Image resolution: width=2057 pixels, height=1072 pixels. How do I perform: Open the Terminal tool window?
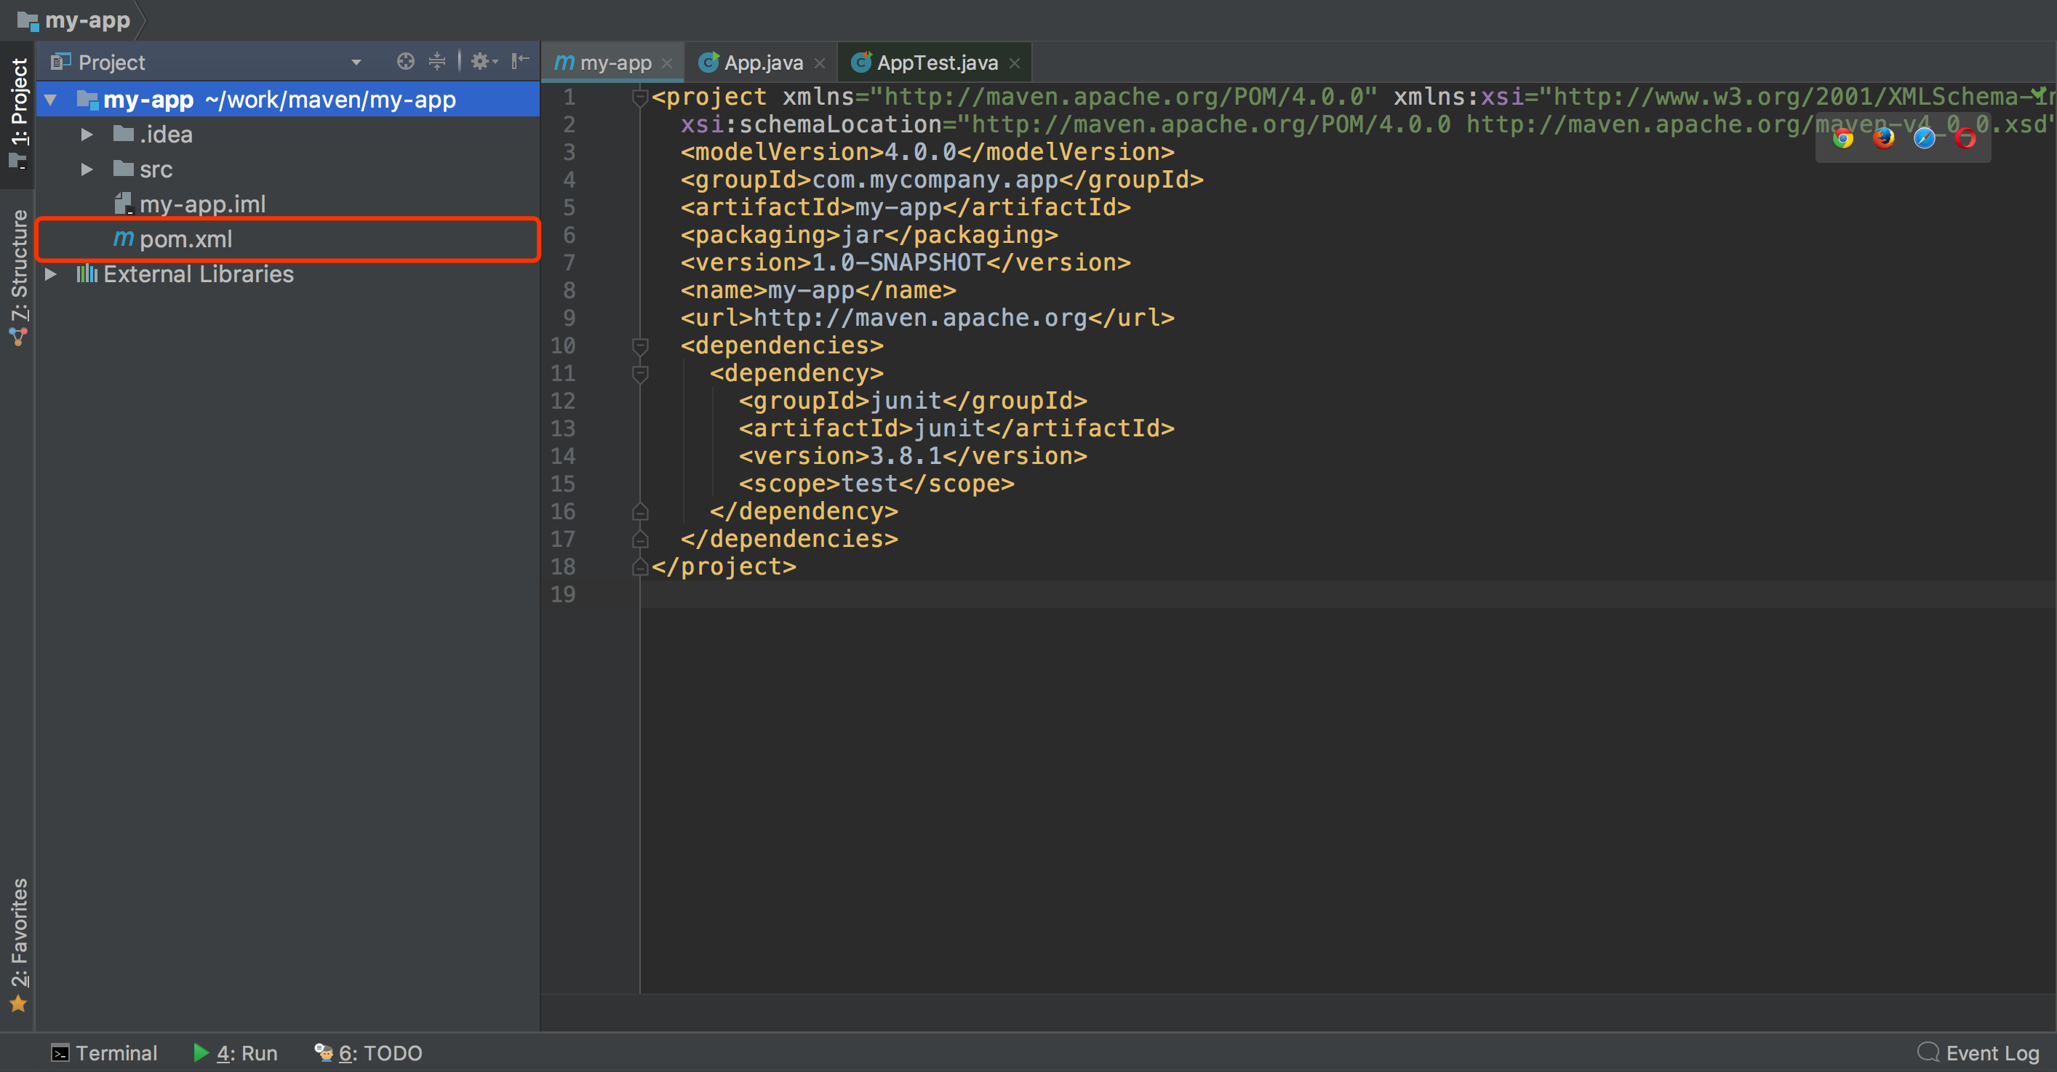[x=105, y=1053]
